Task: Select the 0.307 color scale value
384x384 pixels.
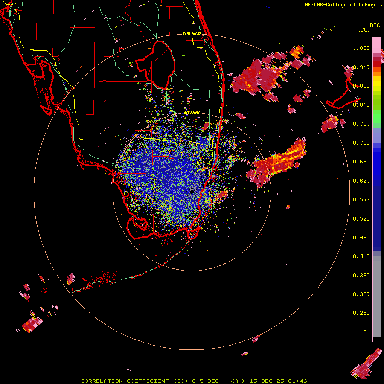Action: [361, 294]
